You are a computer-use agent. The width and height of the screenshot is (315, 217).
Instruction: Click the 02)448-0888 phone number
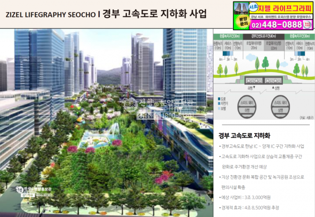(x=277, y=25)
